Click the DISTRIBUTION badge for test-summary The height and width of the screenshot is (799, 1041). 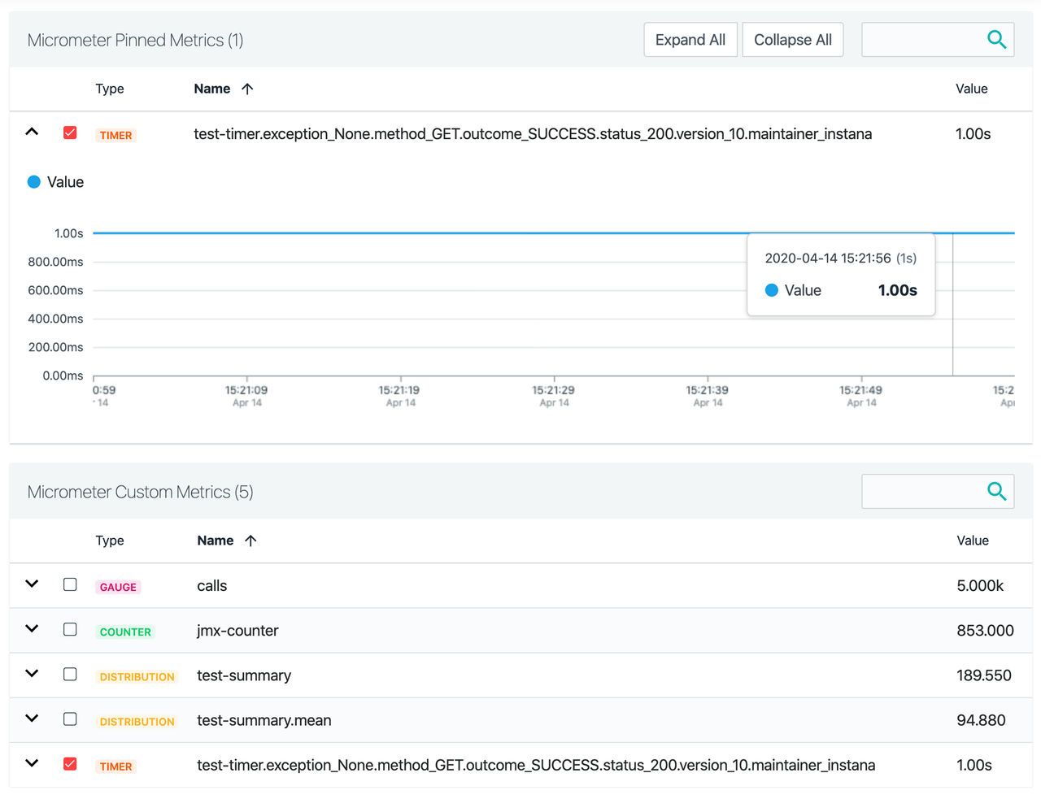(137, 676)
